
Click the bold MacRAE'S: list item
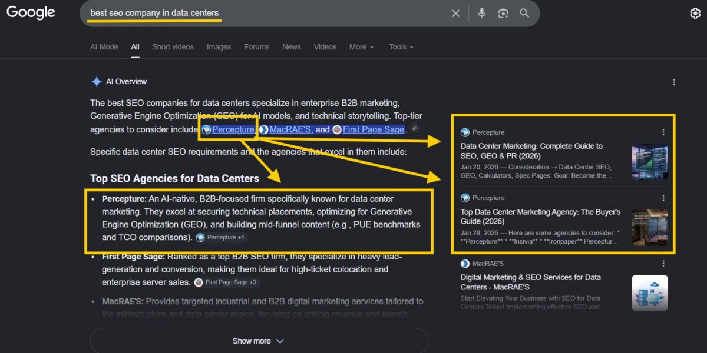[x=123, y=301]
